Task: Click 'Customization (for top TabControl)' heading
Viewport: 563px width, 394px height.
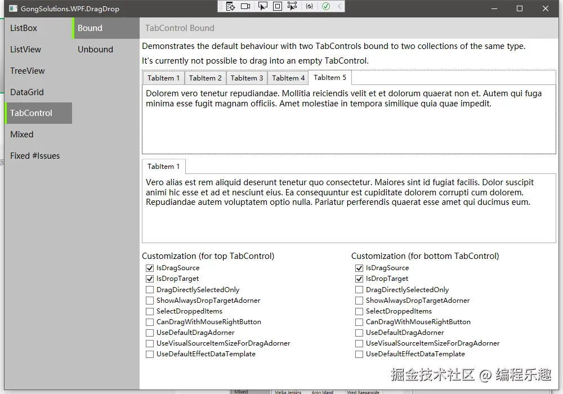Action: pos(208,256)
